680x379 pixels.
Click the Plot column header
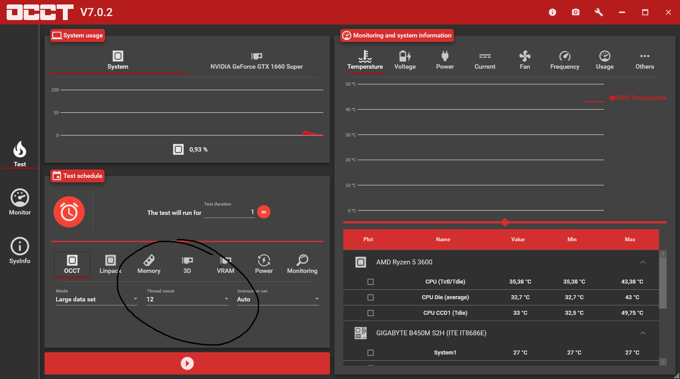pyautogui.click(x=368, y=239)
